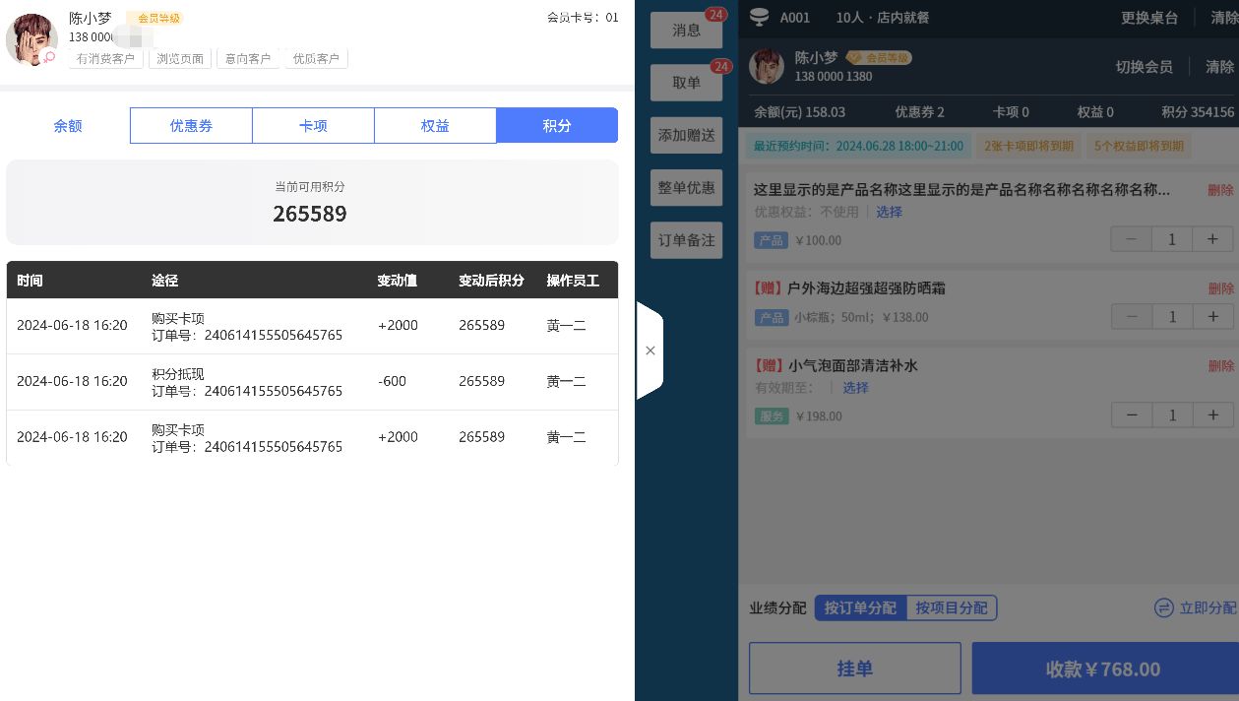Click the 立即分配 link
Viewport: 1239px width, 701px height.
[1196, 608]
